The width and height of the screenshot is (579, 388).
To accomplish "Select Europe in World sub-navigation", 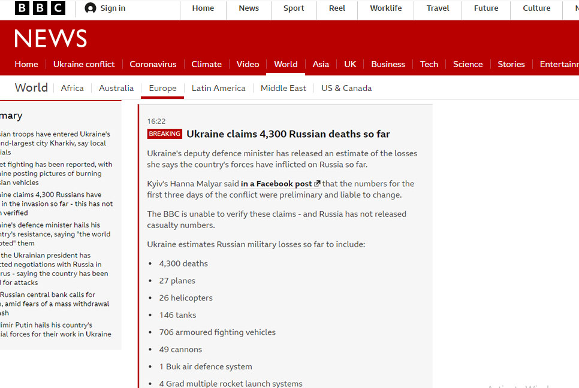I will (163, 88).
